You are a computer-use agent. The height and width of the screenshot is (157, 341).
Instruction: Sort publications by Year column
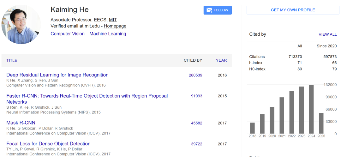(221, 60)
